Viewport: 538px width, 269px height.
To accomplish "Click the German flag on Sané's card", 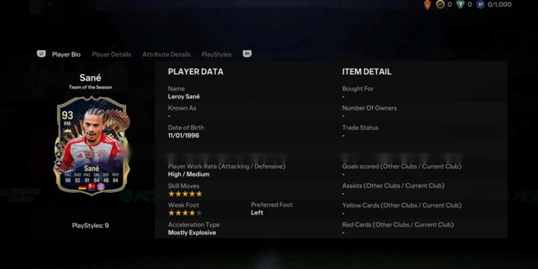I will point(82,187).
